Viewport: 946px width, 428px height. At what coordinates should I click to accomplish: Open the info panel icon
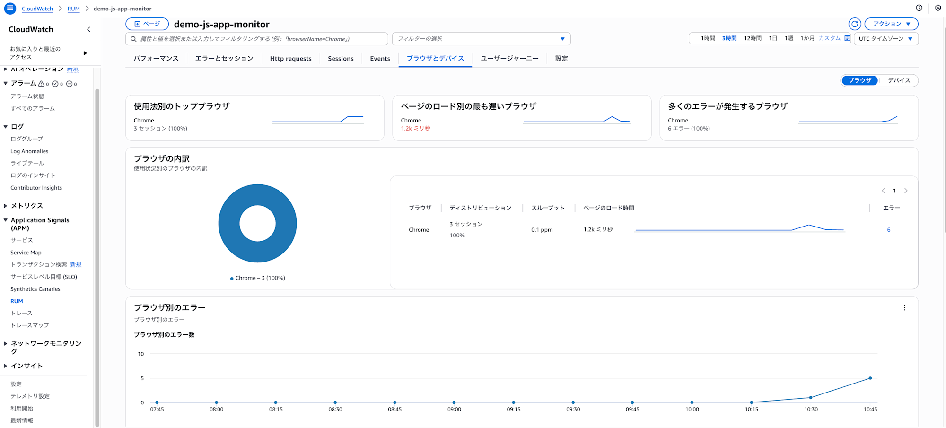pyautogui.click(x=919, y=8)
